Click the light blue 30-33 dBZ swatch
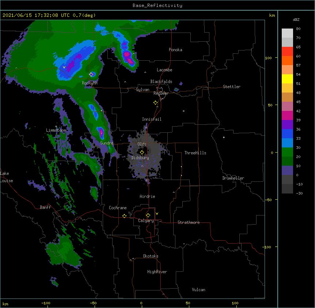 tap(287, 143)
